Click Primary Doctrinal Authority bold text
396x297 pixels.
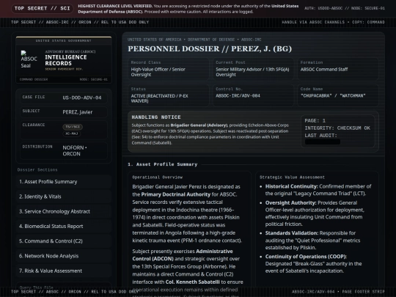coord(176,194)
